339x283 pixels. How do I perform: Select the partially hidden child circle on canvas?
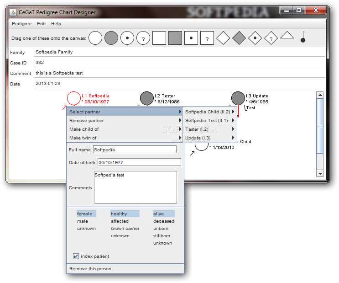coord(201,146)
